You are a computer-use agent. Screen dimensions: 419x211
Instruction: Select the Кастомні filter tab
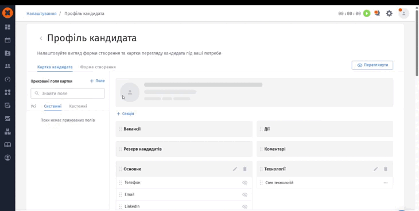[78, 106]
